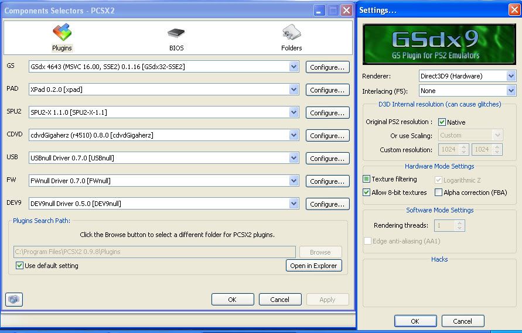The image size is (522, 333).
Task: Uncheck the Native resolution checkbox
Action: pyautogui.click(x=442, y=122)
